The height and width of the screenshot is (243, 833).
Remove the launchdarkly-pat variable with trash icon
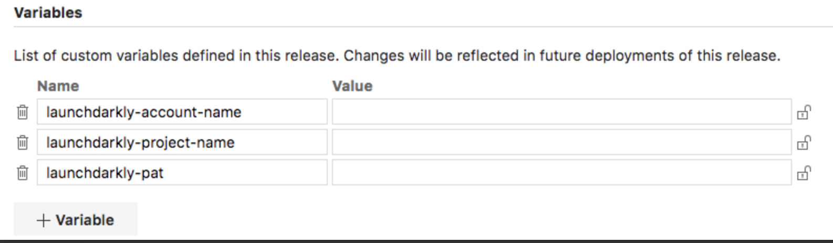tap(23, 173)
